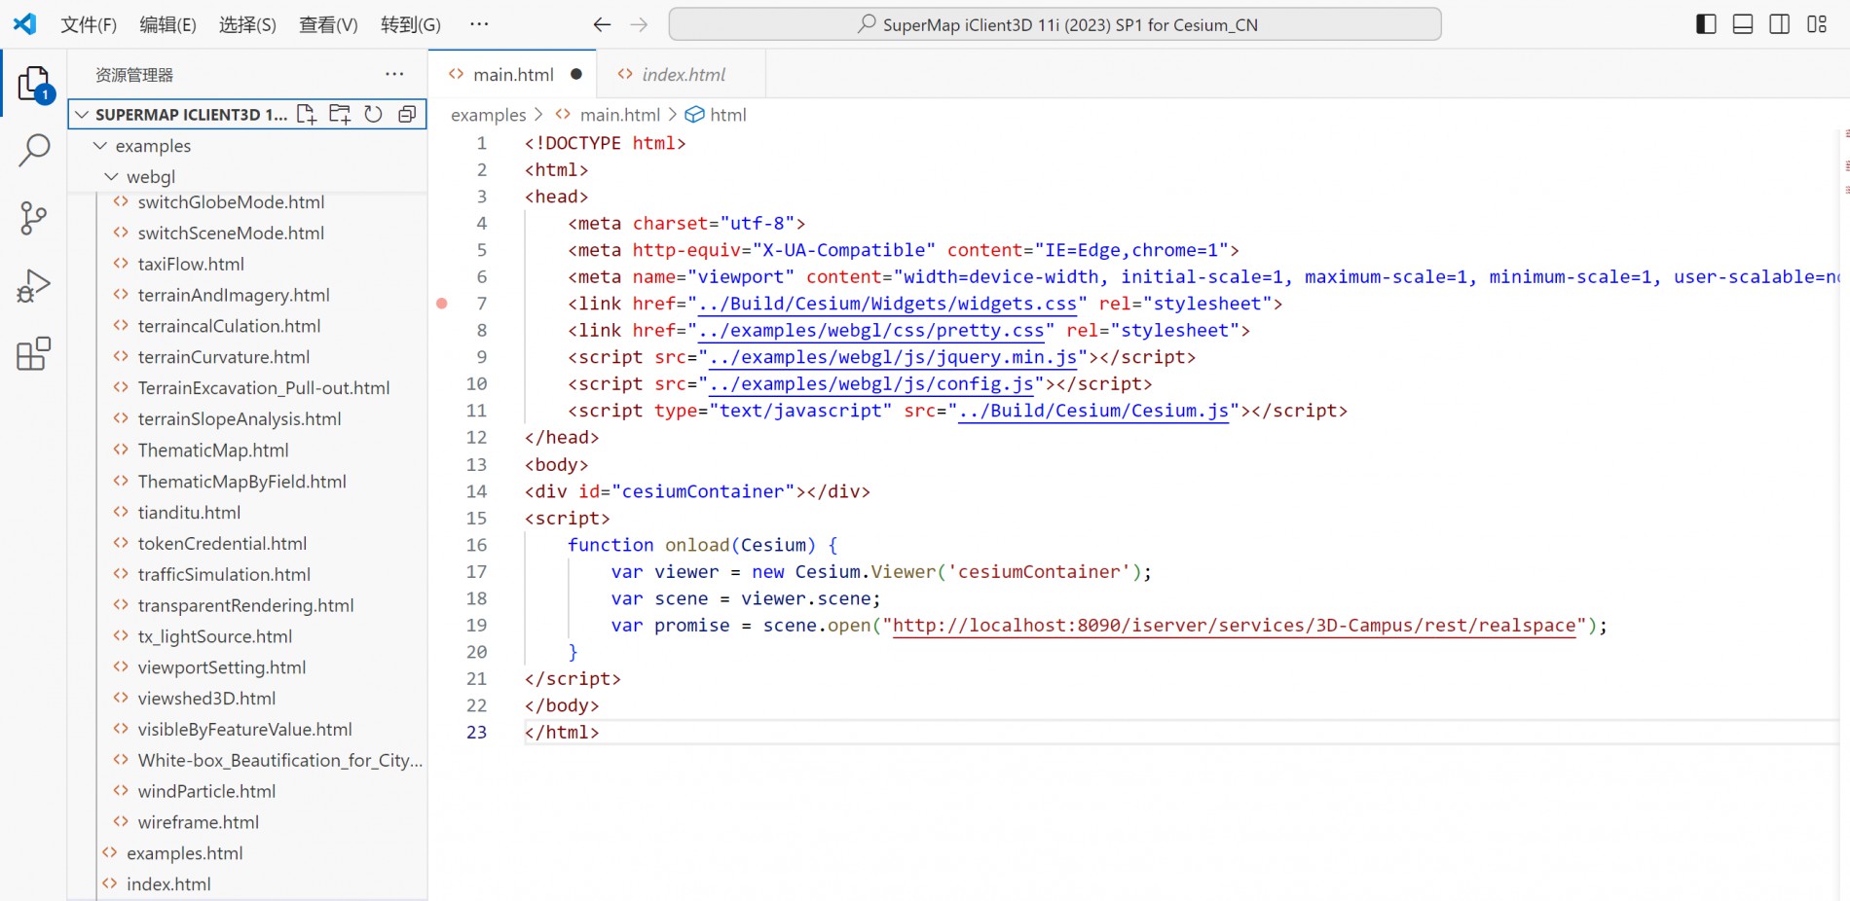Open examples.html file in explorer
This screenshot has width=1850, height=901.
pyautogui.click(x=184, y=854)
